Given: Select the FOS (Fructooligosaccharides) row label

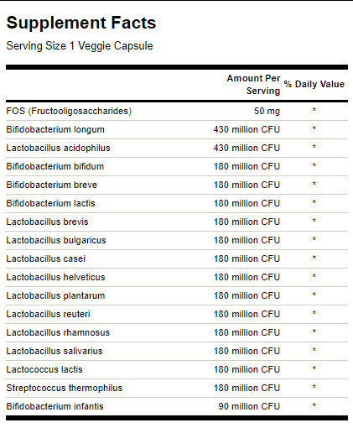Looking at the screenshot, I should point(69,111).
